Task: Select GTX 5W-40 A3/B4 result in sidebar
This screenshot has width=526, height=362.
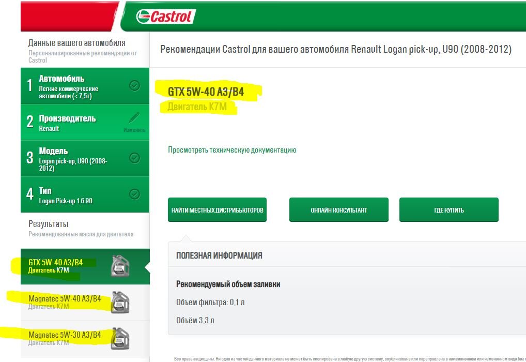Action: (85, 267)
